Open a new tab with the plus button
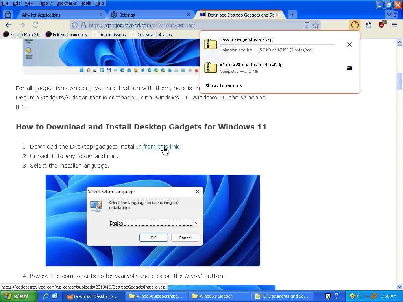This screenshot has width=403, height=302. 292,15
